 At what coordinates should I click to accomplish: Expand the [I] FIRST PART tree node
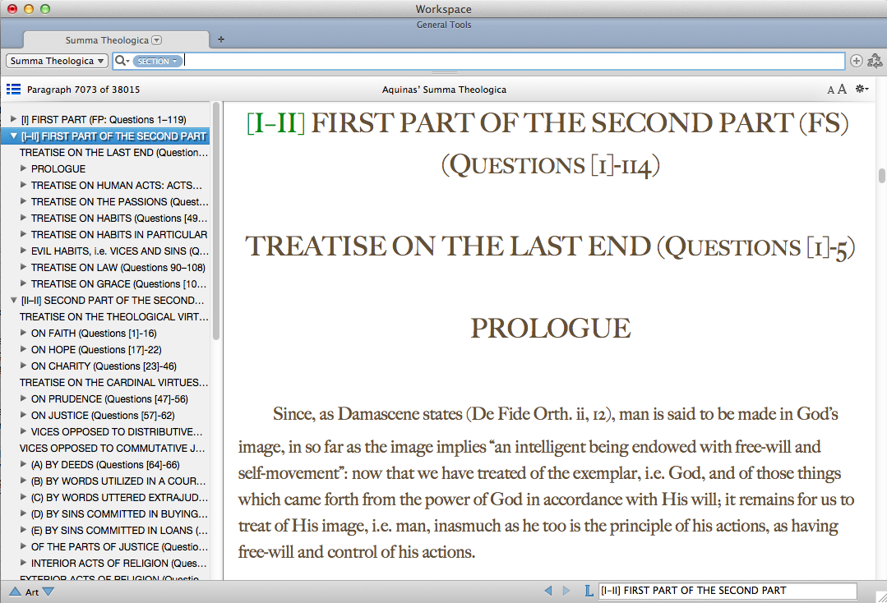(14, 119)
